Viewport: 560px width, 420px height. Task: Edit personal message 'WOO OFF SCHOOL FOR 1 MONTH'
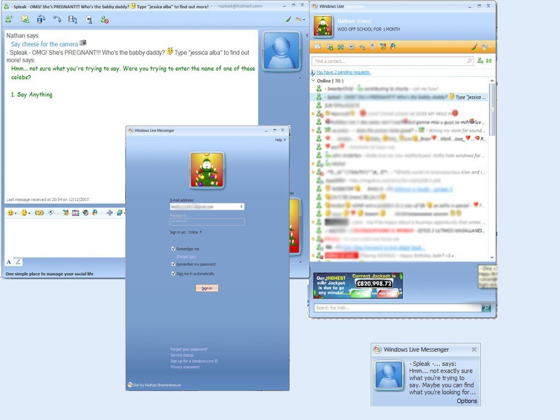[369, 30]
